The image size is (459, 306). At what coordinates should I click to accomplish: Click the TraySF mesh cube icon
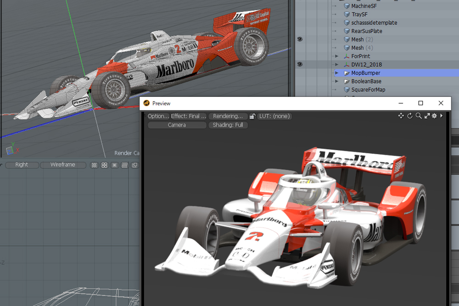tap(347, 14)
